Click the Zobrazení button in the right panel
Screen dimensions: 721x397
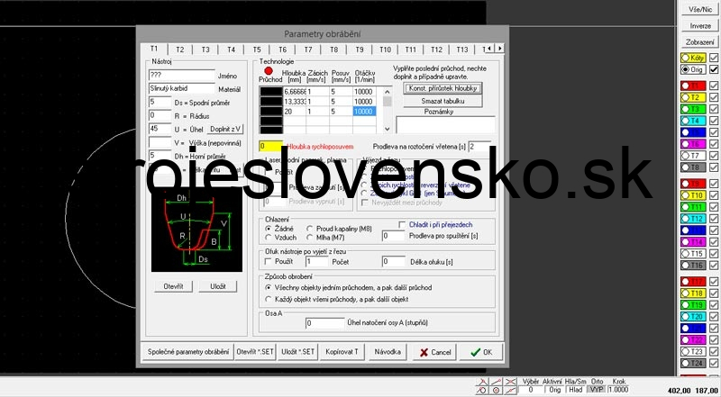click(700, 41)
